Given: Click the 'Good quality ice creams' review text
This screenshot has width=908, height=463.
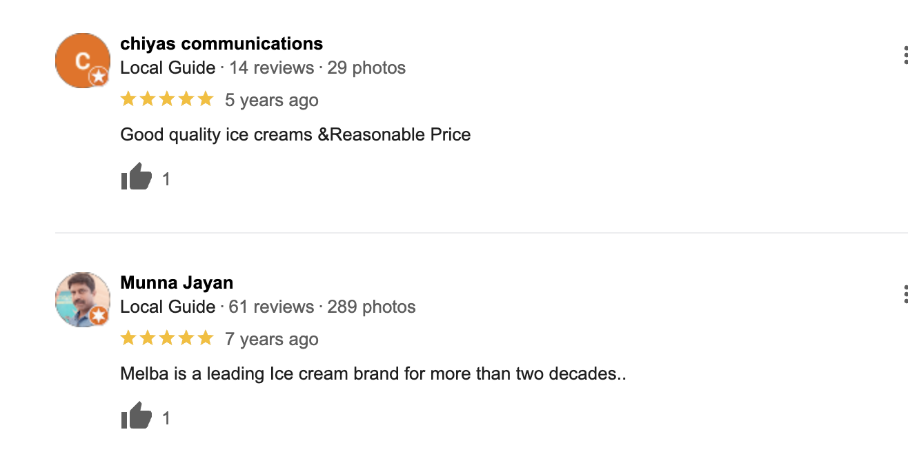Looking at the screenshot, I should tap(295, 134).
